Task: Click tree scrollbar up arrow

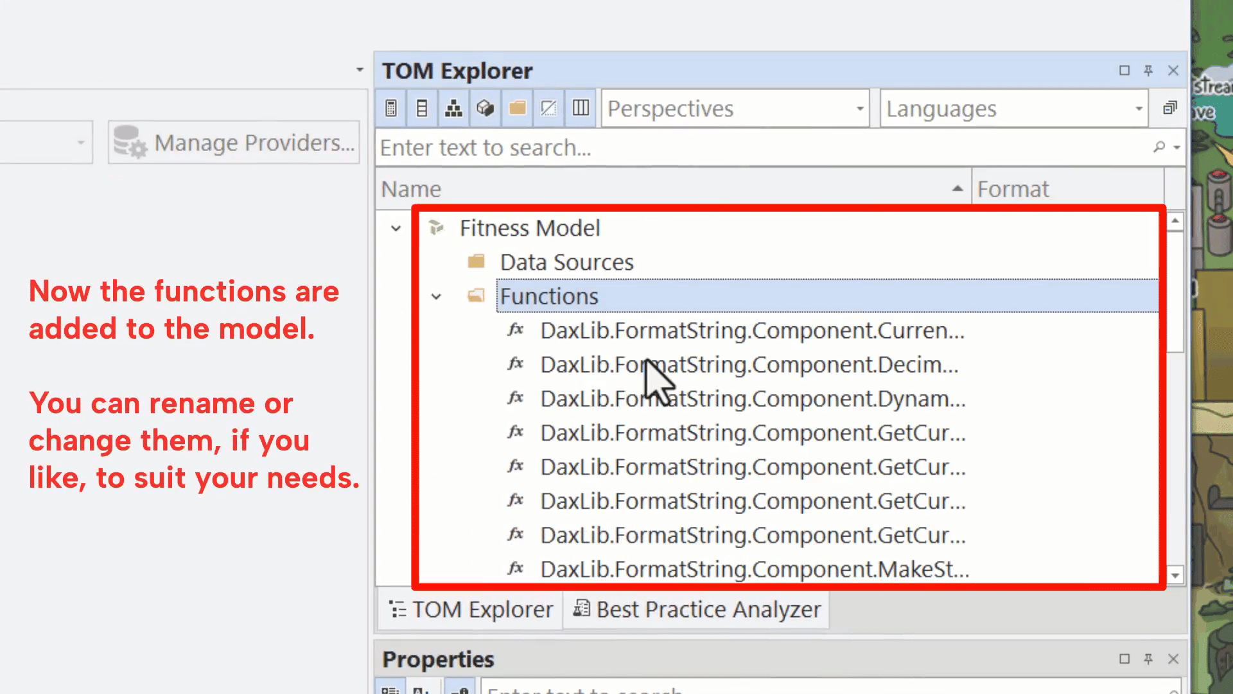Action: [1175, 221]
